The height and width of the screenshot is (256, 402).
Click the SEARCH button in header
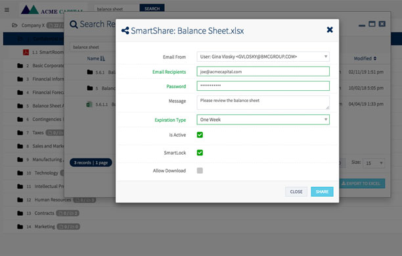pyautogui.click(x=152, y=8)
